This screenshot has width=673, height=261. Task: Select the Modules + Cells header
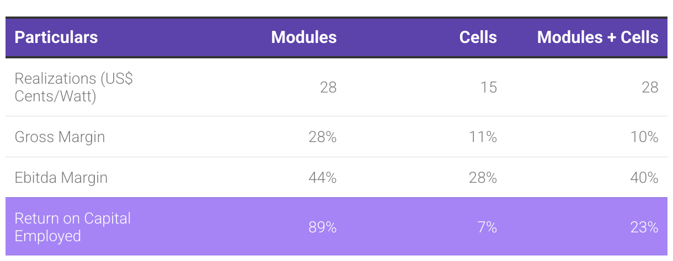(x=597, y=37)
